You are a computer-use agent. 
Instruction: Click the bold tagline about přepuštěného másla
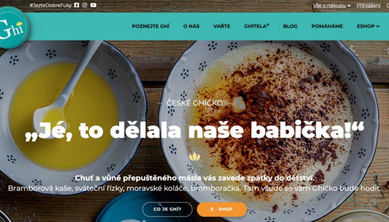[x=194, y=178]
